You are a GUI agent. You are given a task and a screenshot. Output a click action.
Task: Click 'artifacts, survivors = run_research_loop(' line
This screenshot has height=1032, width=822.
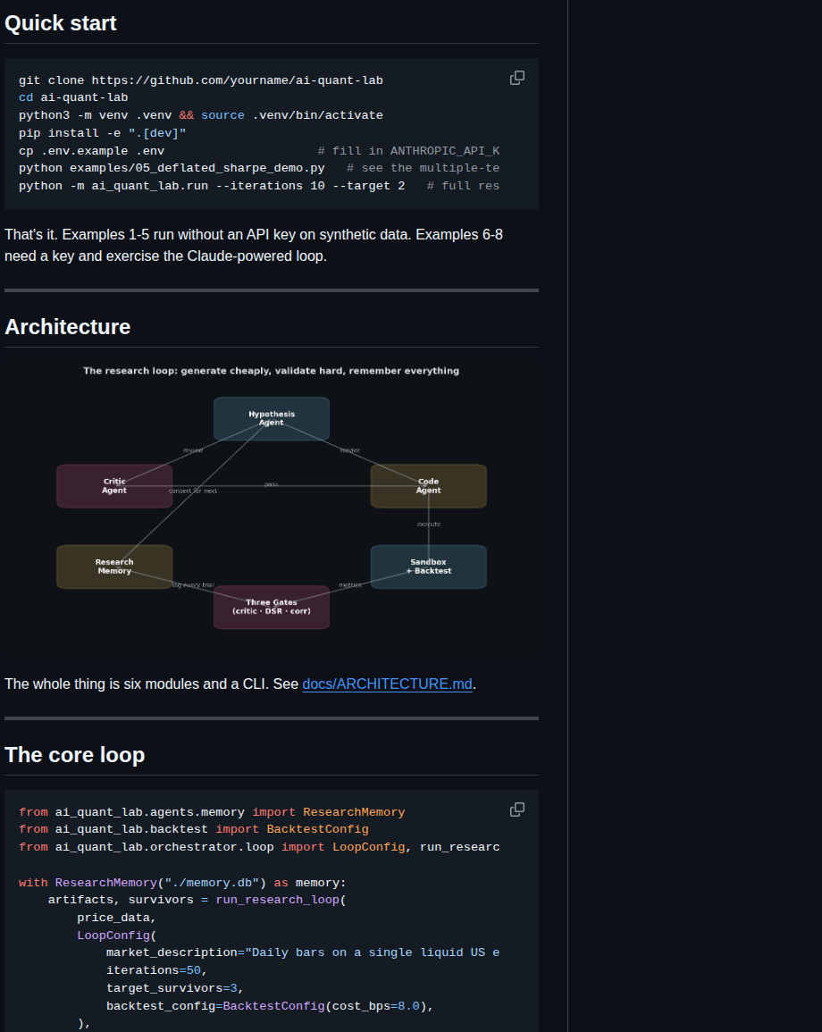(197, 900)
